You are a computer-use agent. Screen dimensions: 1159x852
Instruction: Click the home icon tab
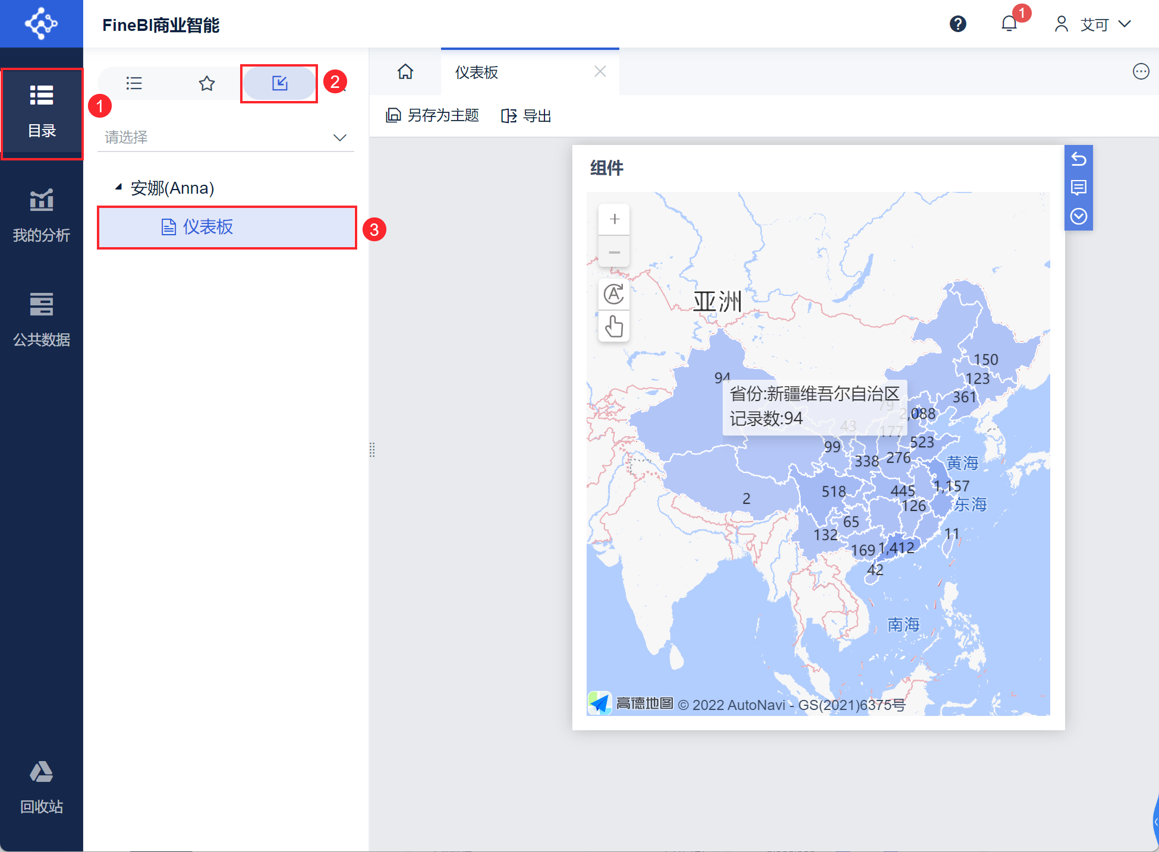pos(405,72)
